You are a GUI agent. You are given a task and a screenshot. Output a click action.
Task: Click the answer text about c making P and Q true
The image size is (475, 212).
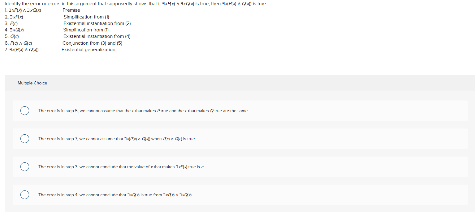click(x=143, y=111)
